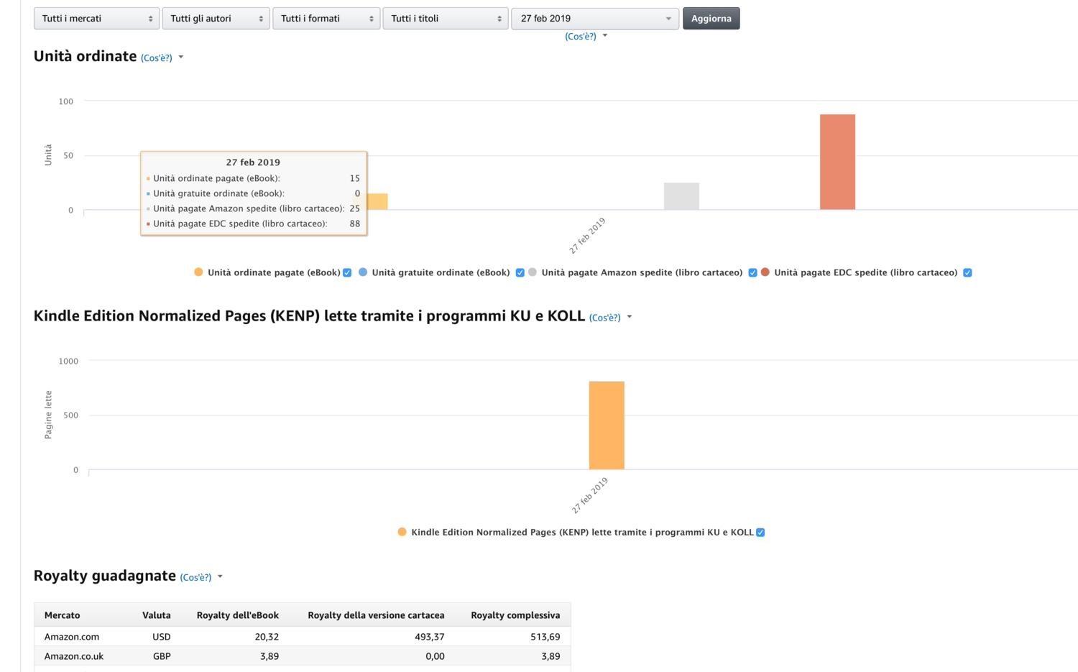Viewport: 1078px width, 672px height.
Task: Open Cos'è? link next to Unità ordinate
Action: tap(157, 57)
